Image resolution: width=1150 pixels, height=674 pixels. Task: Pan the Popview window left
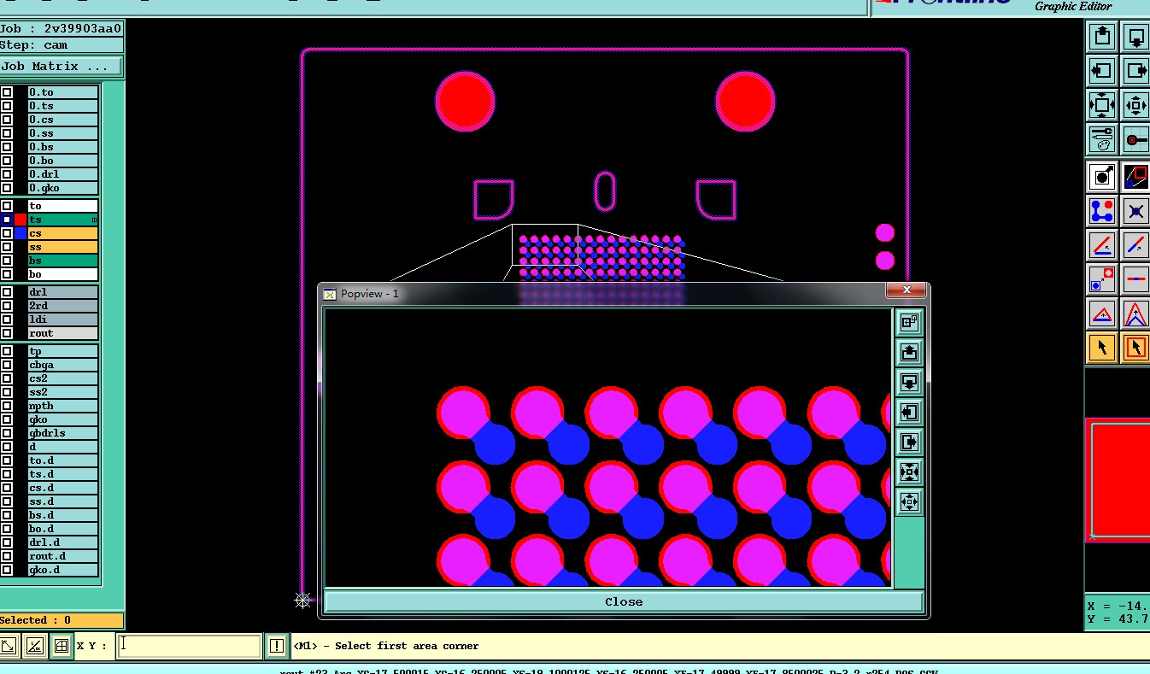(909, 412)
